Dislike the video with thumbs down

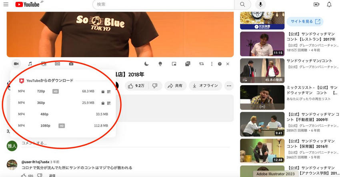click(x=155, y=86)
